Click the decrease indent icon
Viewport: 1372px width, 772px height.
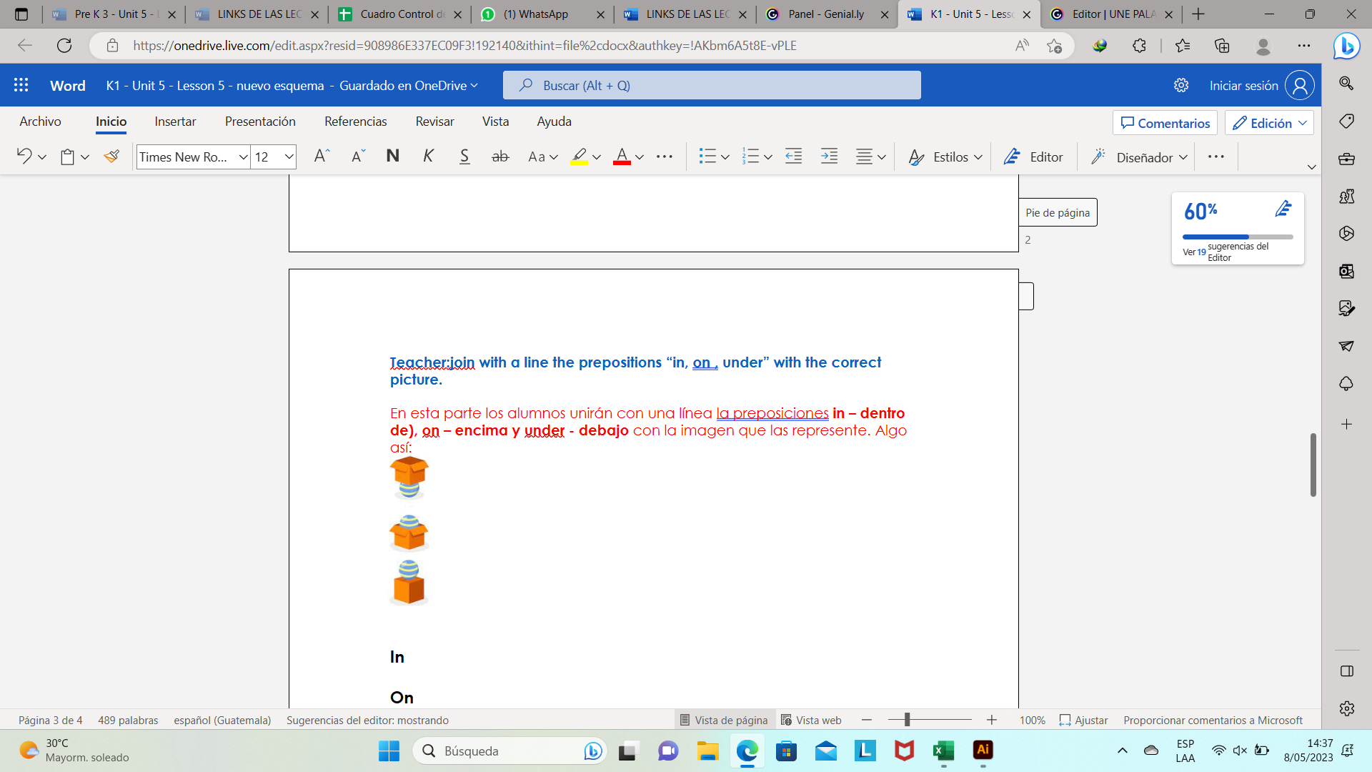pos(793,157)
